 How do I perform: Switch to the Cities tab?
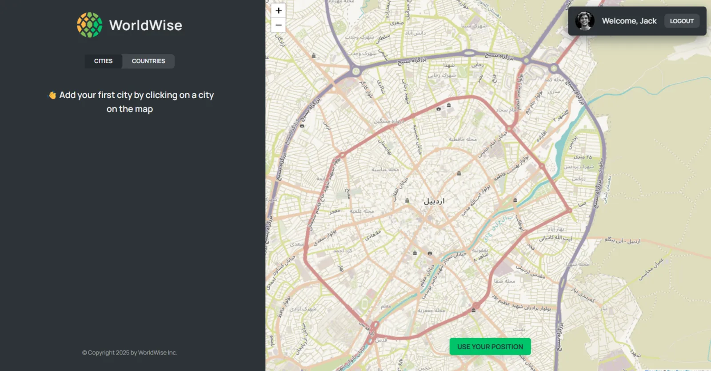103,61
